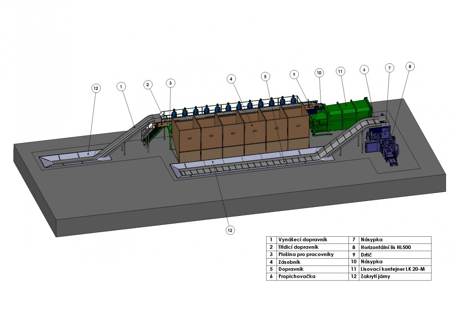454x321 pixels.
Task: Click "Násypka" in legend row 10
Action: click(372, 262)
